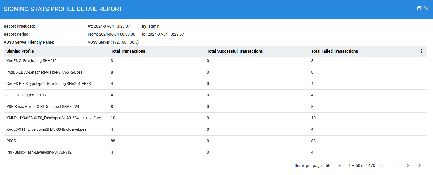Sort by Total Successful Transactions column
Screen dimensions: 433x175
pos(235,51)
